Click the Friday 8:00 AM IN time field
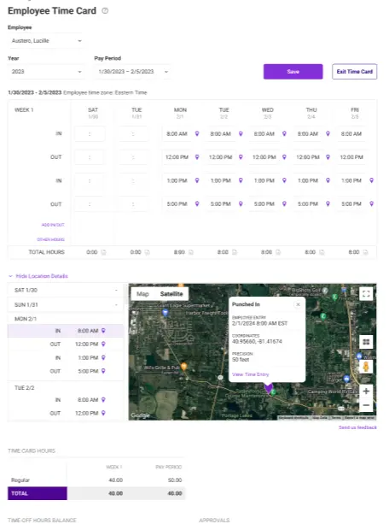 351,134
